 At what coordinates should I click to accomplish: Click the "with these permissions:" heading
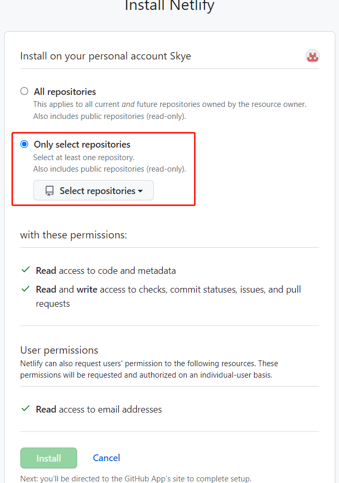click(x=74, y=235)
